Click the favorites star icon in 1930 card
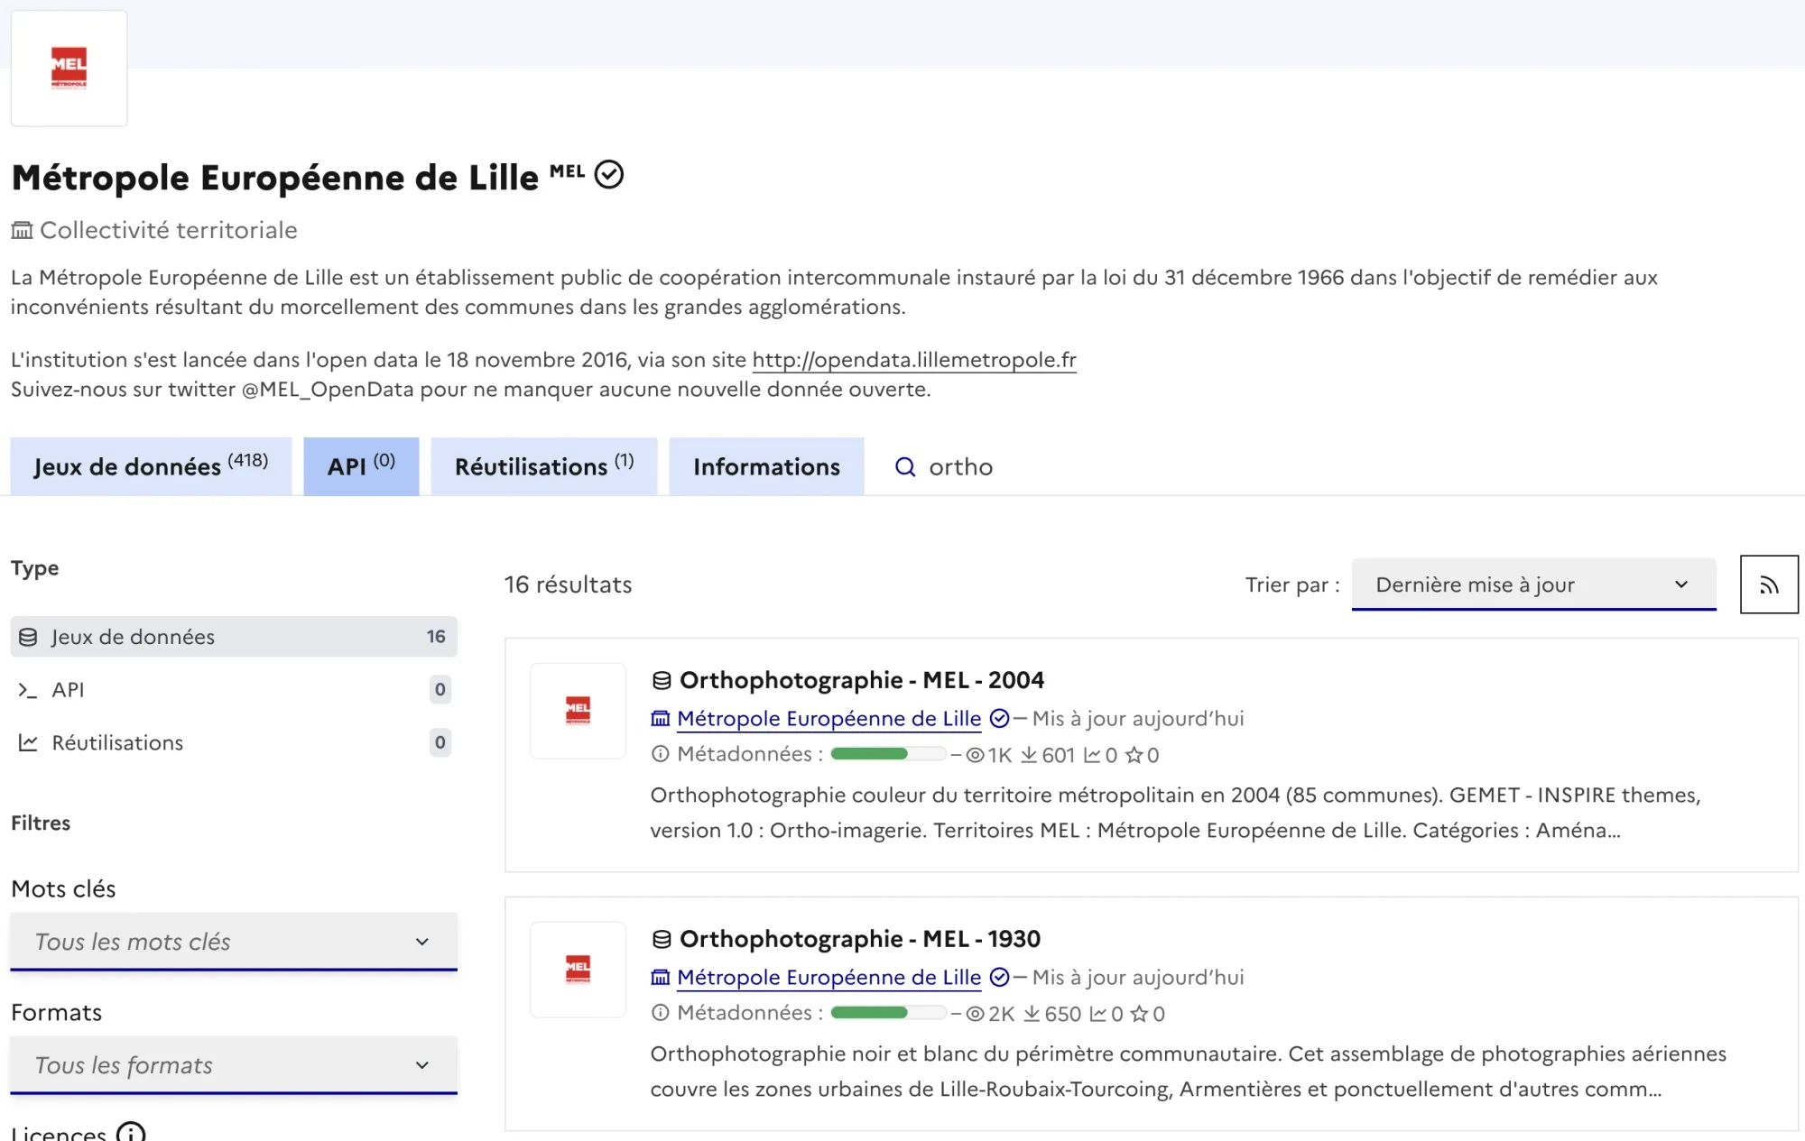 [x=1140, y=1014]
